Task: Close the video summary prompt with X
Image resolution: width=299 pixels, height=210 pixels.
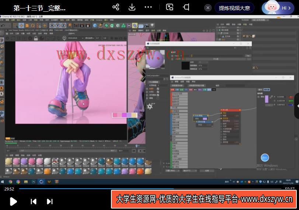Action: tap(208, 8)
